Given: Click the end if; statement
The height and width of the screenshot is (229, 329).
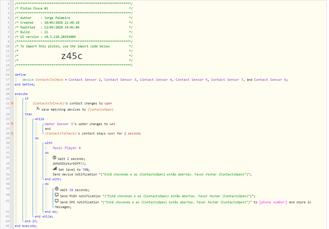Looking at the screenshot, I should click(x=31, y=221).
